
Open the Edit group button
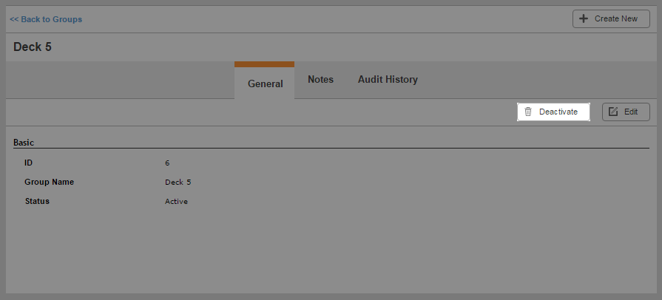pyautogui.click(x=626, y=112)
